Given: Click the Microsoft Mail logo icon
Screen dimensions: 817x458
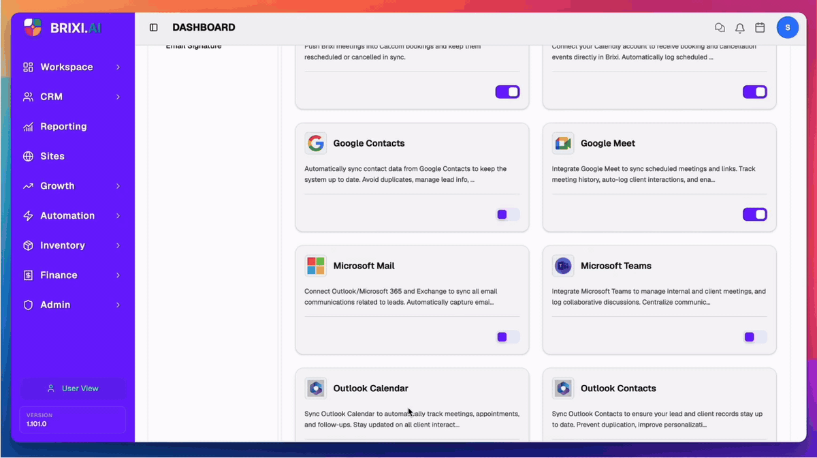Looking at the screenshot, I should (x=316, y=266).
